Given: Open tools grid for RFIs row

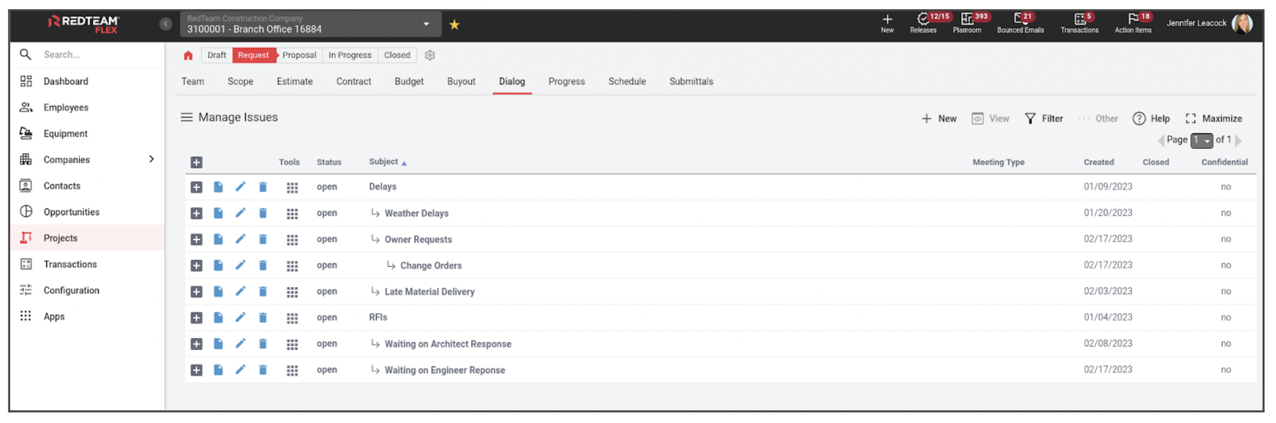Looking at the screenshot, I should coord(292,318).
